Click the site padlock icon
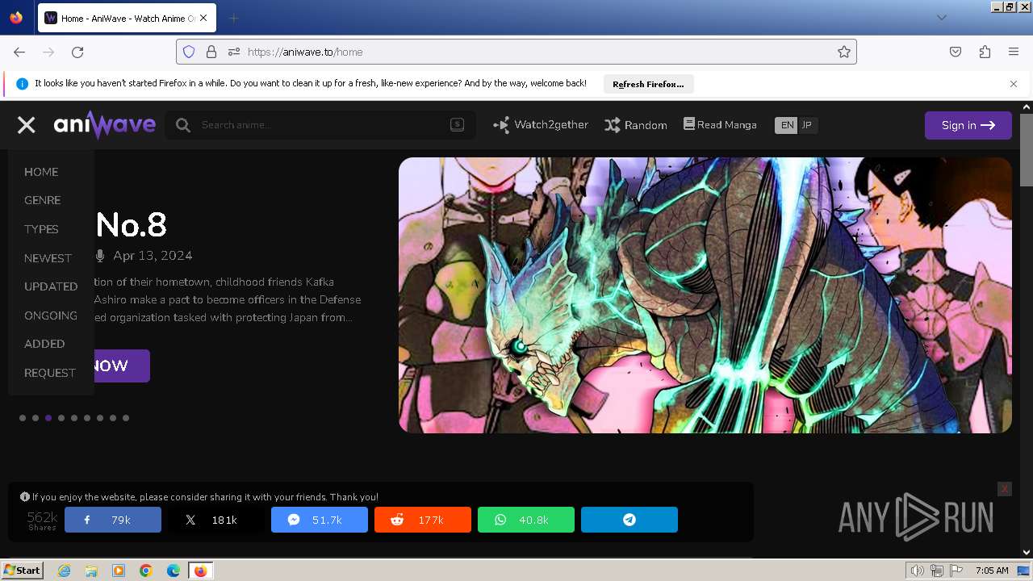This screenshot has height=581, width=1033. tap(211, 52)
